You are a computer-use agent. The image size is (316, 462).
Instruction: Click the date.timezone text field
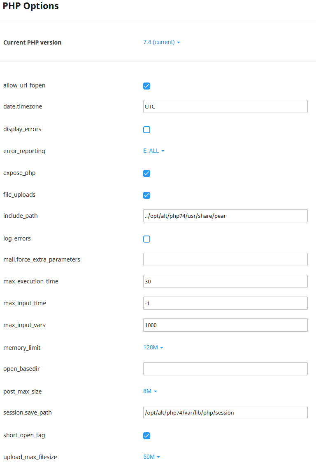225,106
